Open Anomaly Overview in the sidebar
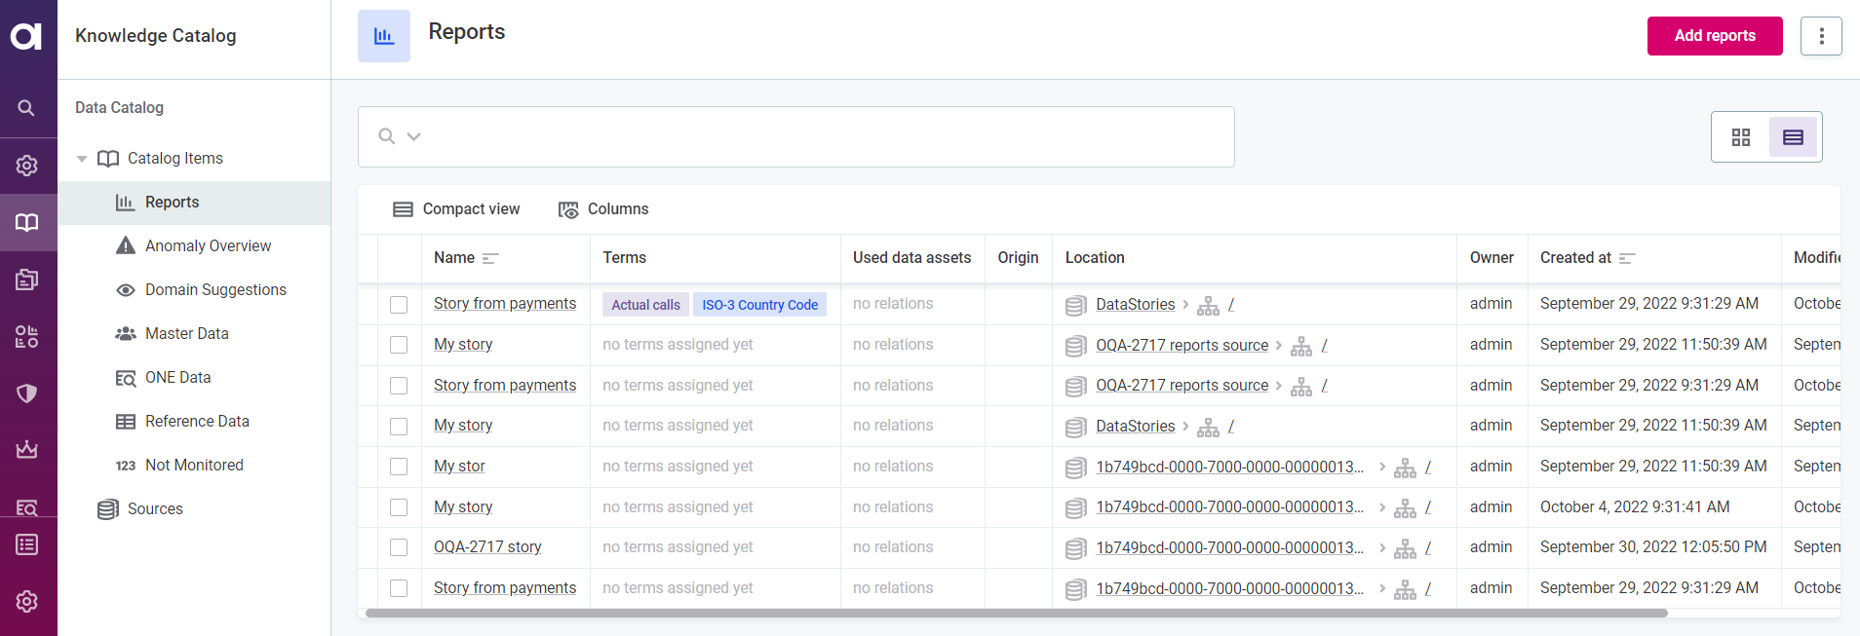This screenshot has width=1860, height=636. click(208, 246)
